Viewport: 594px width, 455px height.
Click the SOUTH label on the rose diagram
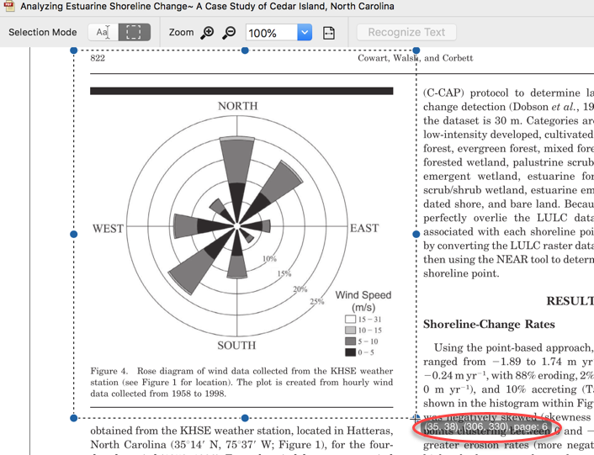[236, 345]
